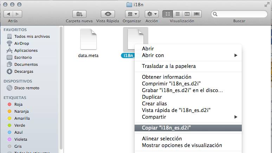Viewport: 272px width, 153px height.
Task: Select the data.meta file icon
Action: pyautogui.click(x=88, y=39)
